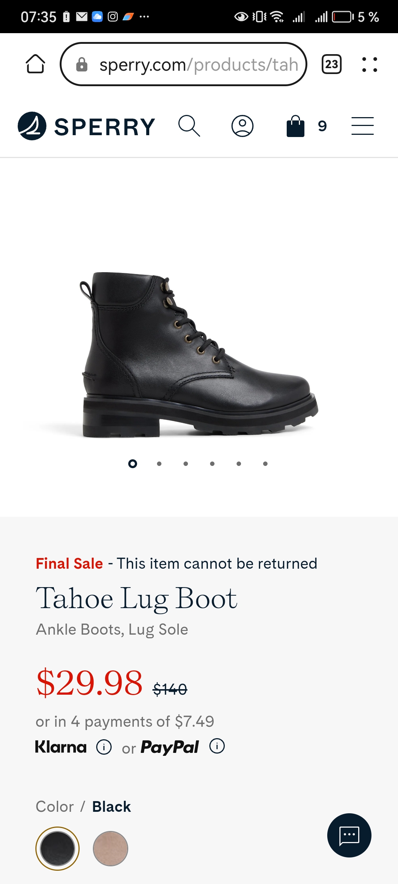The width and height of the screenshot is (398, 884).
Task: Select the Black color swatch
Action: coord(57,848)
